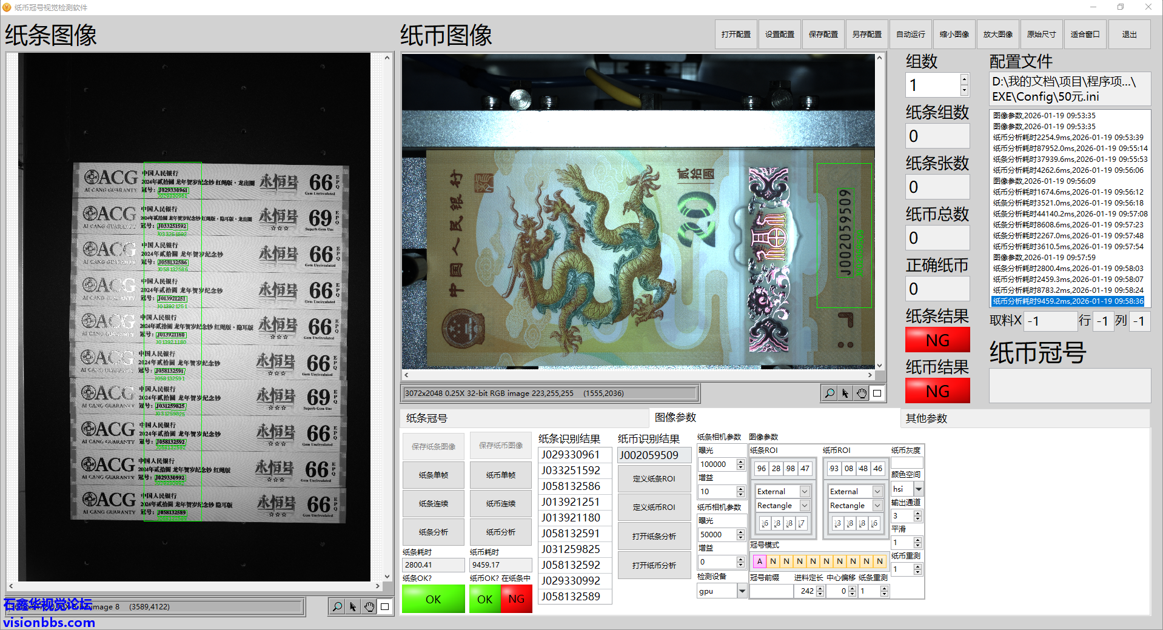Expand the 检测设备 gpu dropdown
Image resolution: width=1163 pixels, height=630 pixels.
pyautogui.click(x=742, y=591)
